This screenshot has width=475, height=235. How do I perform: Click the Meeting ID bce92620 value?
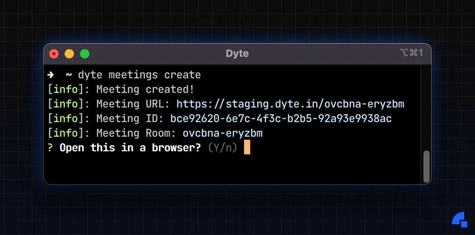281,118
